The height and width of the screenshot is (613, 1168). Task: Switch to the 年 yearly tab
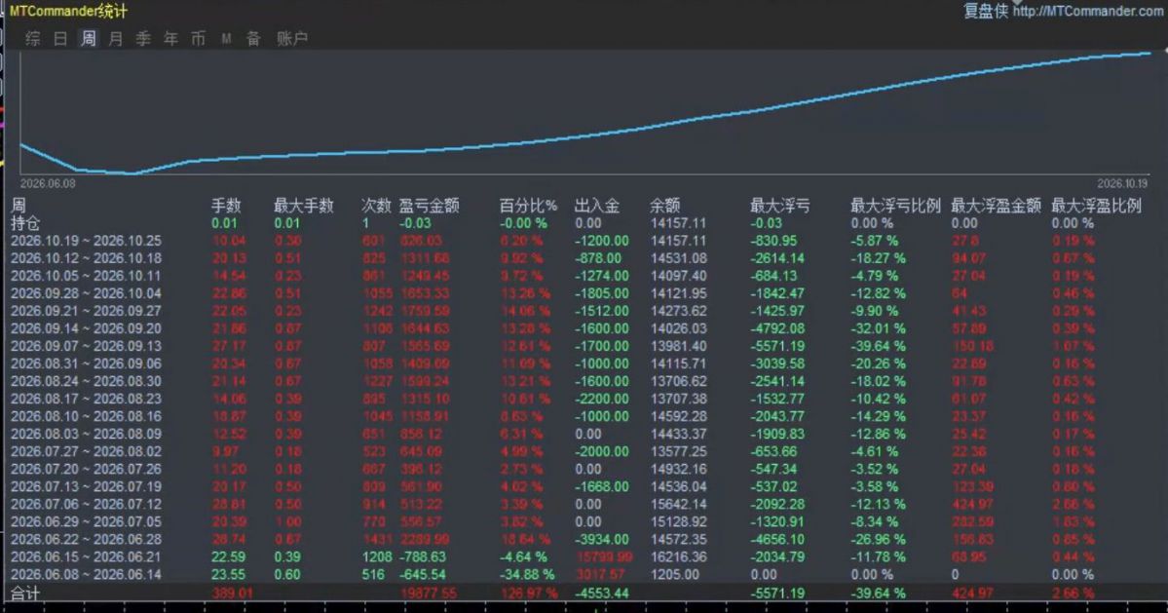(170, 39)
